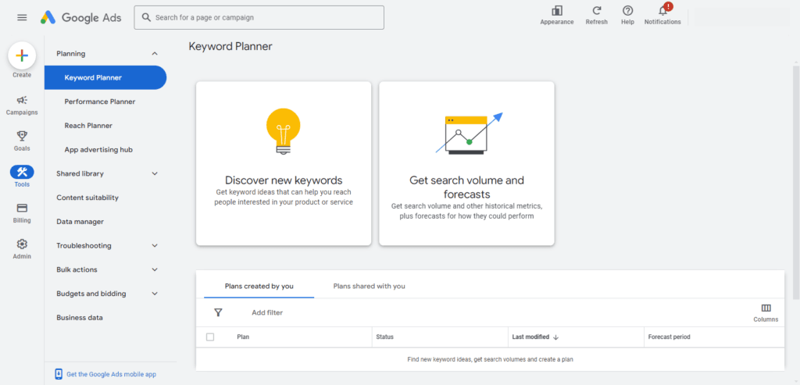Screen dimensions: 800x385
Task: Click the Refresh icon
Action: click(596, 11)
